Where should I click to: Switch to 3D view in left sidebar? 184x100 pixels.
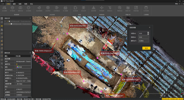[2, 26]
